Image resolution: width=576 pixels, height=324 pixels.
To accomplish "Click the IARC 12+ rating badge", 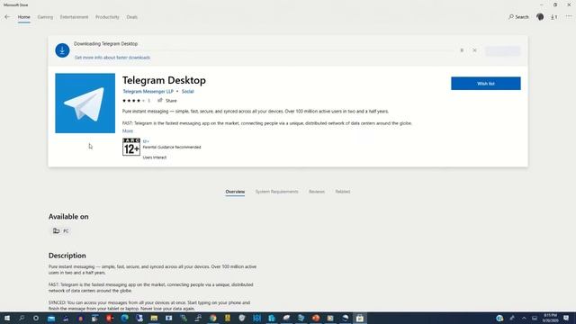I will pyautogui.click(x=131, y=147).
